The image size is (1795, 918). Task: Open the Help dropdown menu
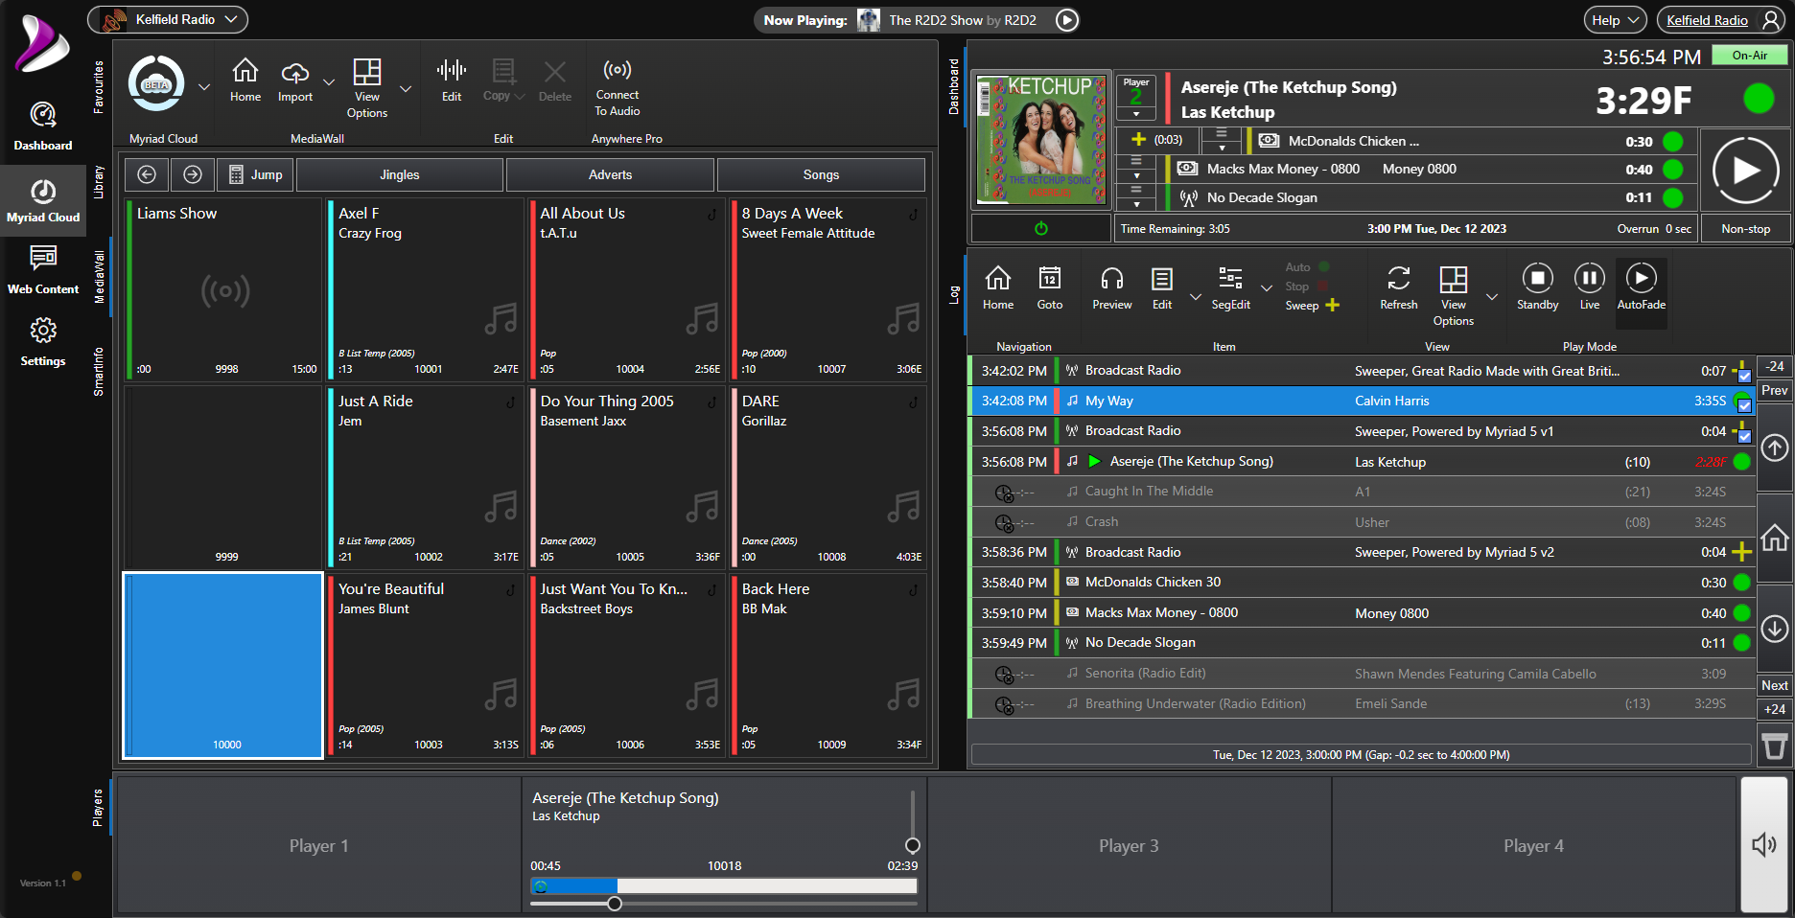click(1616, 20)
